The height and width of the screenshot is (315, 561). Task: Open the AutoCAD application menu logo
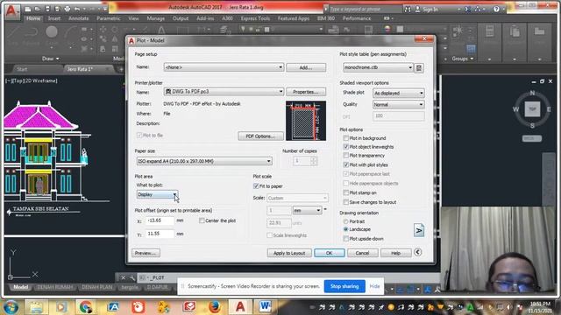(11, 11)
